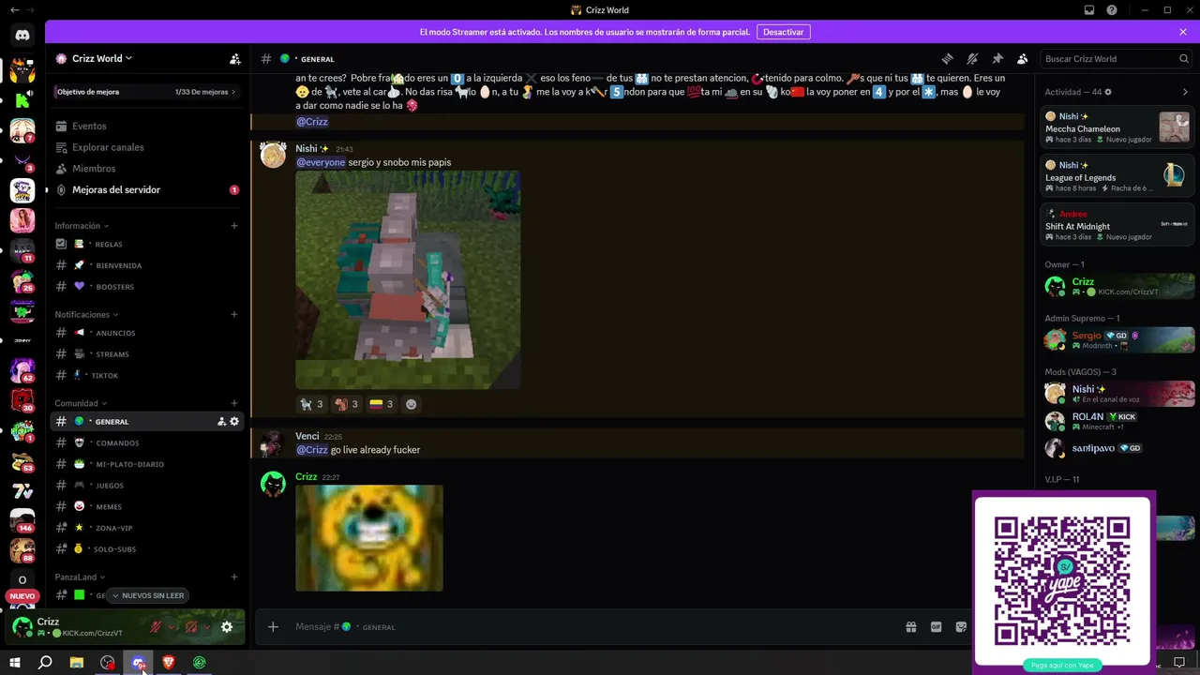Toggle the wolf emoji reaction

pos(312,404)
